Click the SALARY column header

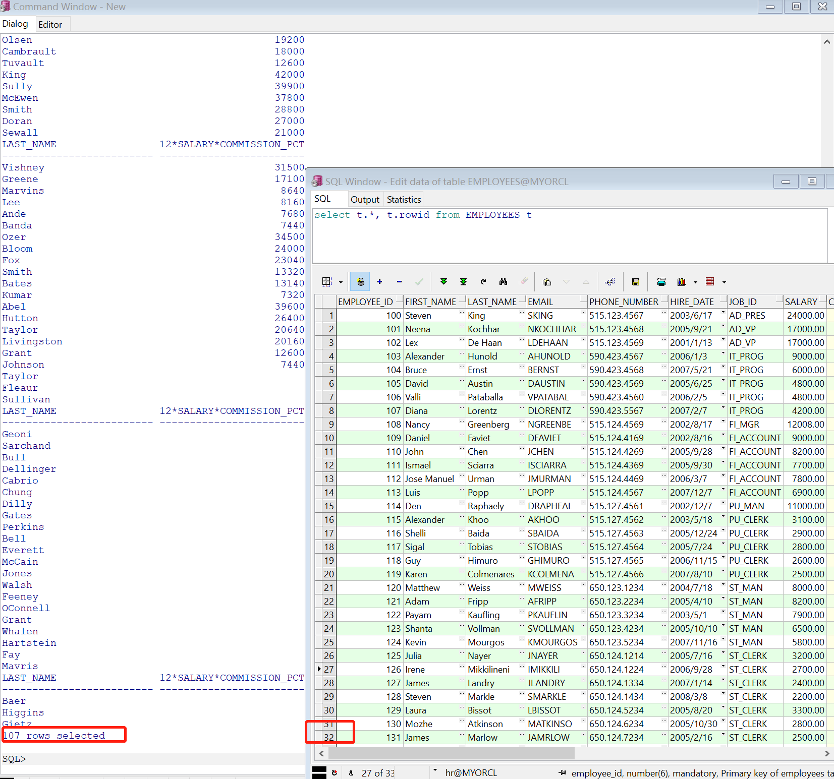[805, 302]
